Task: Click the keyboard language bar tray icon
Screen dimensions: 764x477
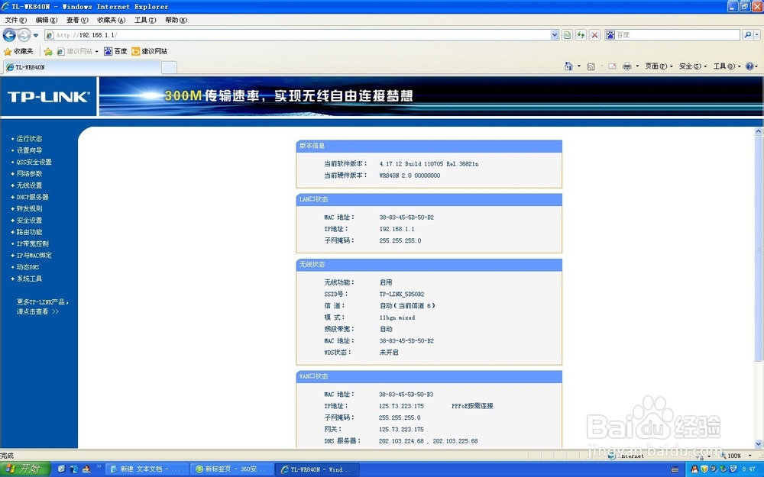Action: point(675,469)
